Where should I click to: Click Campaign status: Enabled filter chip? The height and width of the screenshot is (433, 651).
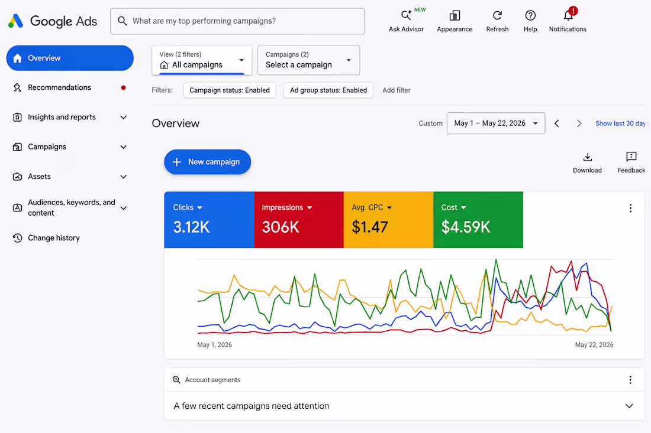coord(230,90)
